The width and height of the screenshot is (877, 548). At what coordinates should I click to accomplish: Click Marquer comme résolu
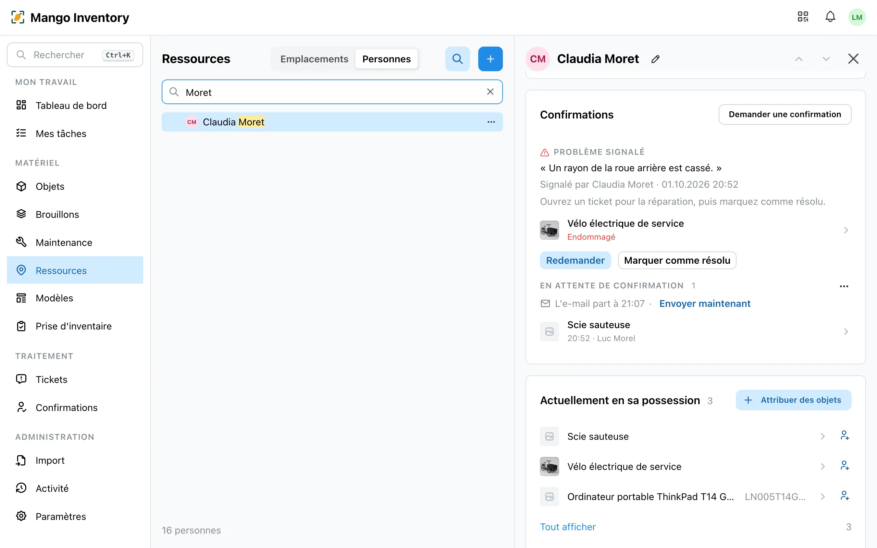pos(677,260)
